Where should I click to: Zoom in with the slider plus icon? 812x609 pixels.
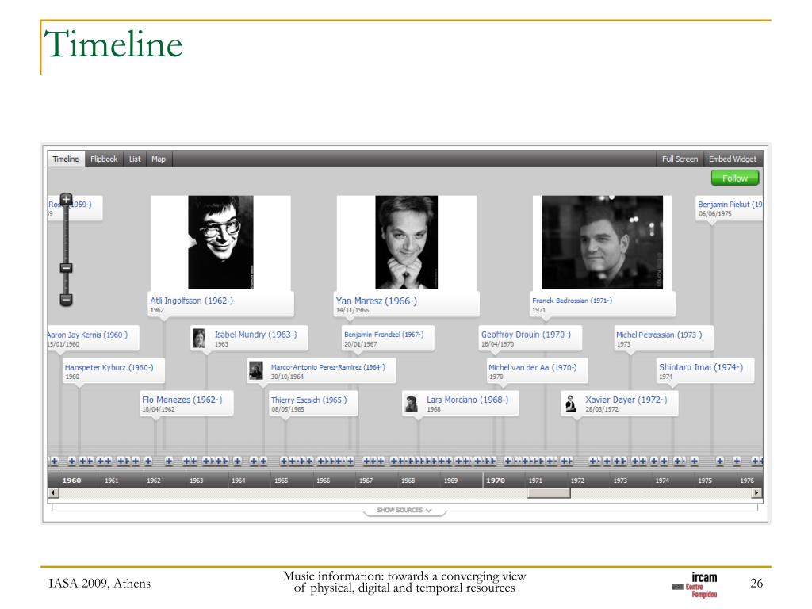67,199
